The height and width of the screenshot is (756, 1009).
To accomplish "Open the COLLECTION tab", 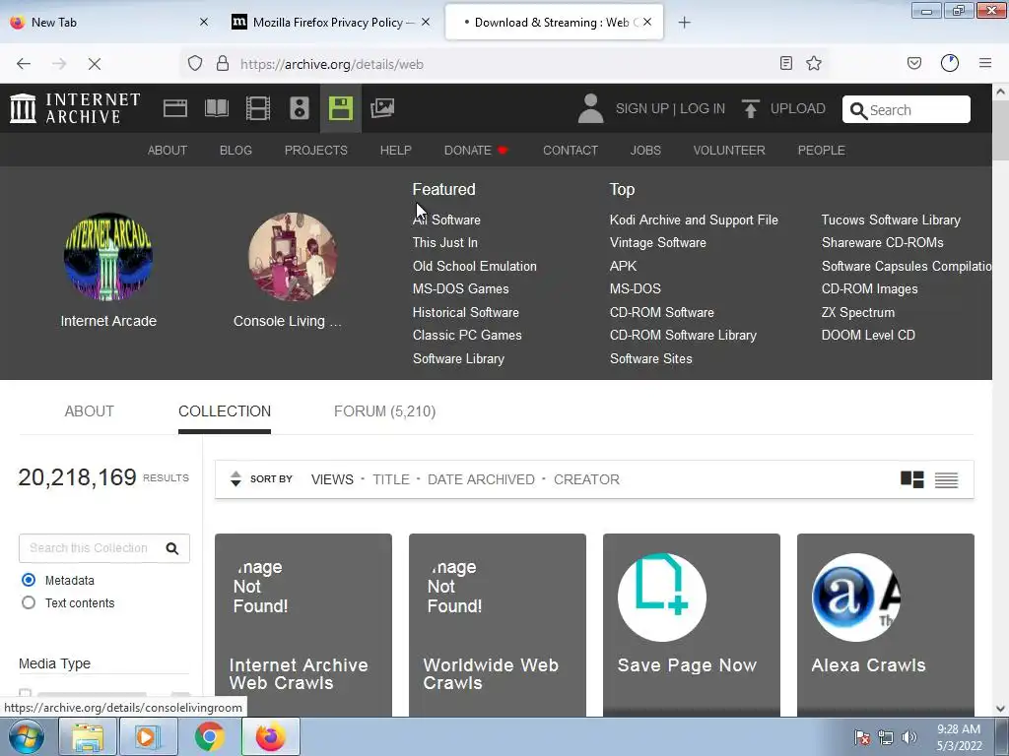I will coord(225,411).
